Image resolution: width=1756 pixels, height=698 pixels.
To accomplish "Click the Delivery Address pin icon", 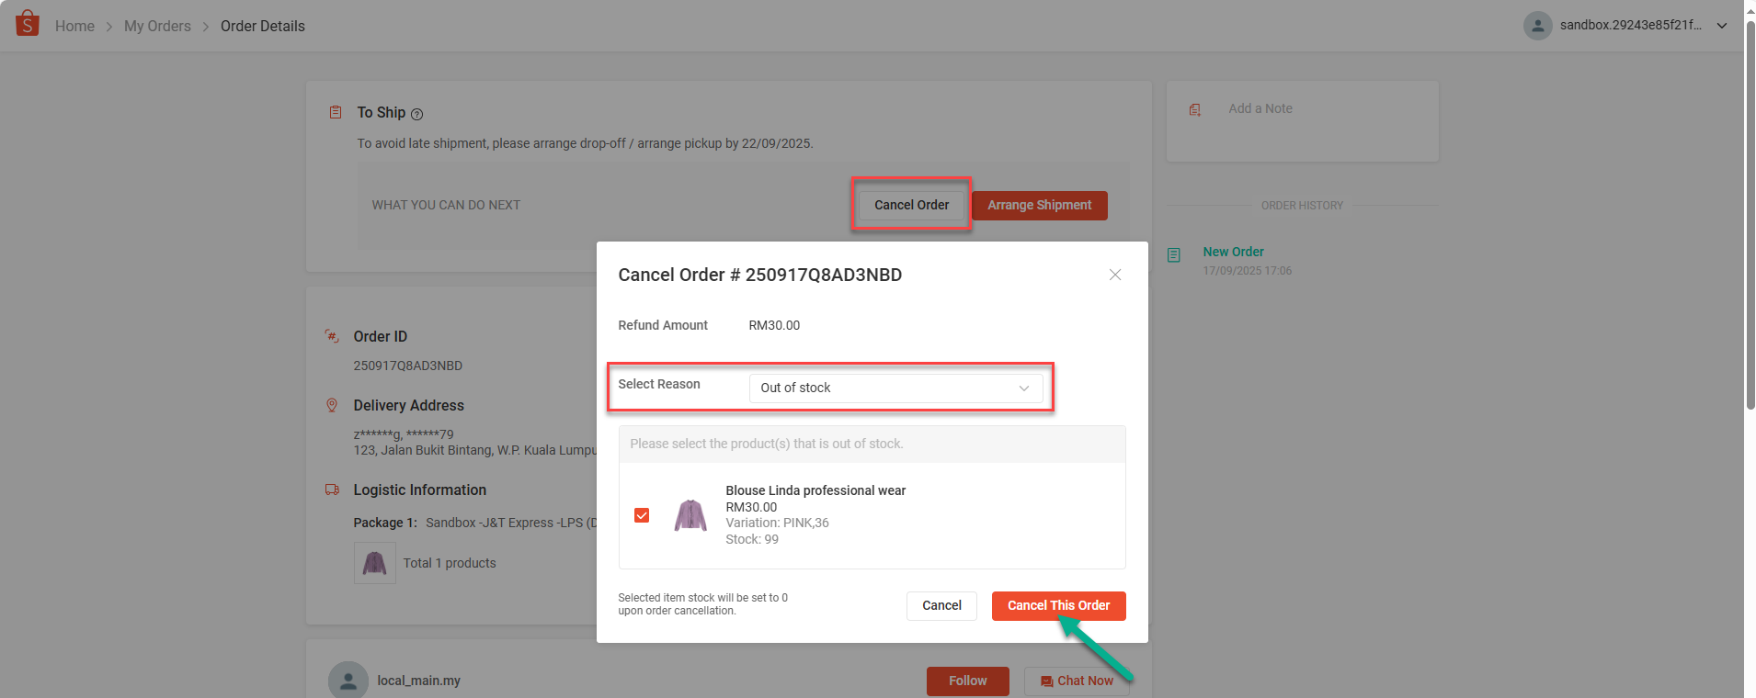I will (x=332, y=405).
